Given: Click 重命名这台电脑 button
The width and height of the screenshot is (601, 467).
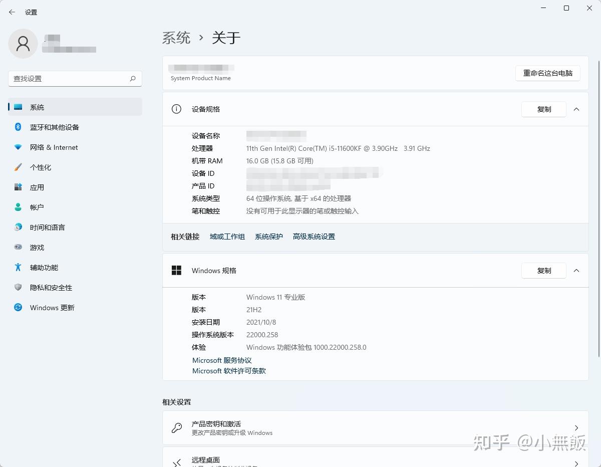Looking at the screenshot, I should (547, 73).
